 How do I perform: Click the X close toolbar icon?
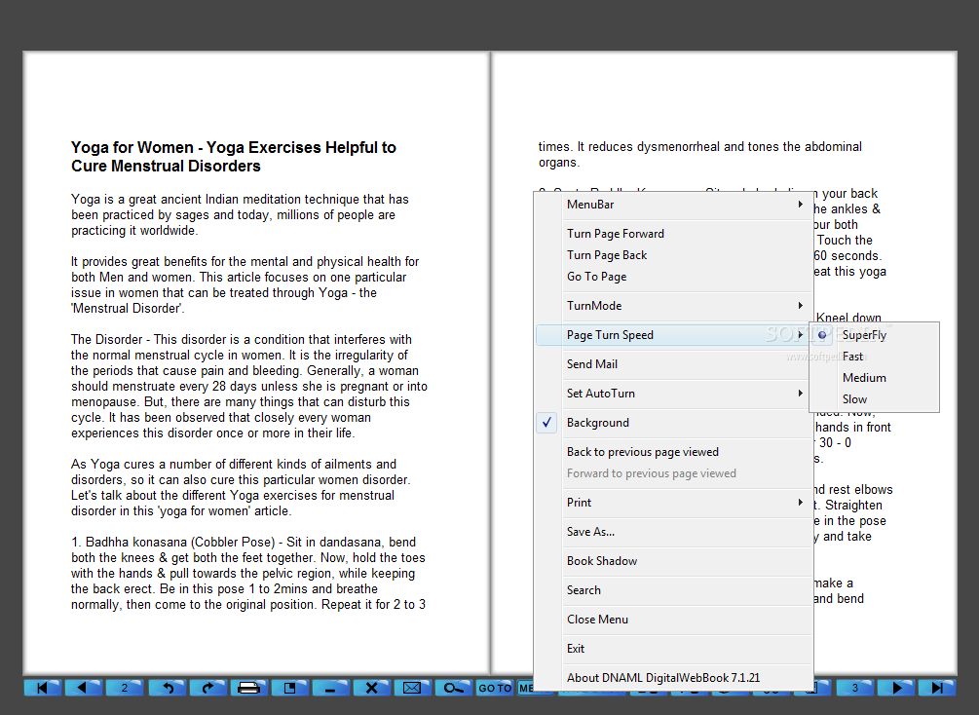point(371,688)
